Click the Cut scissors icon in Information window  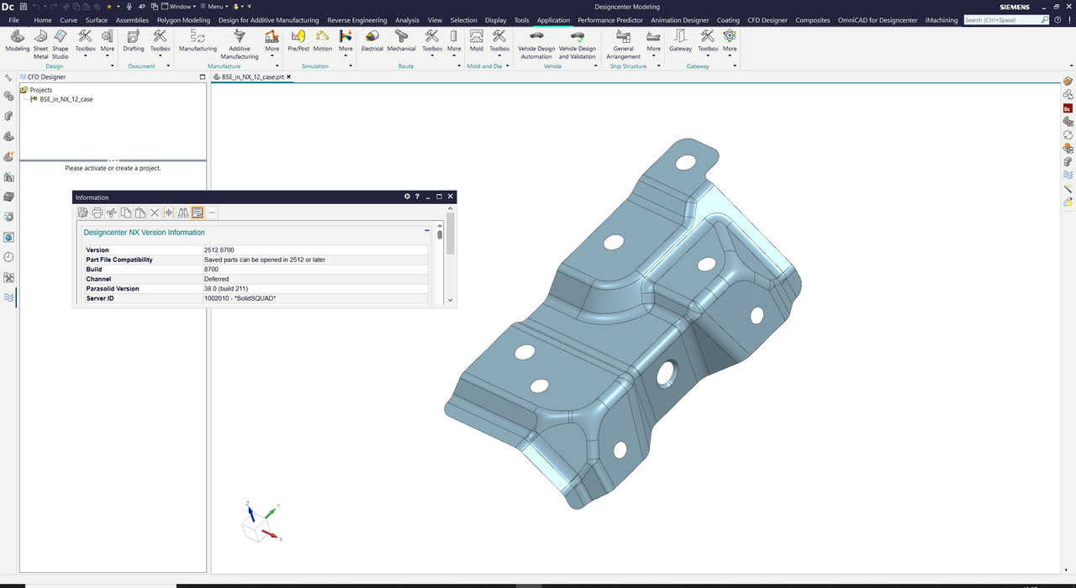click(x=112, y=213)
